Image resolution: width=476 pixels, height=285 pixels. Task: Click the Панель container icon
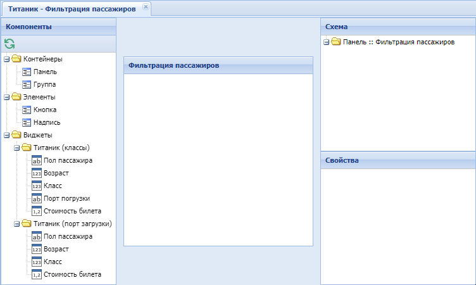[x=27, y=72]
